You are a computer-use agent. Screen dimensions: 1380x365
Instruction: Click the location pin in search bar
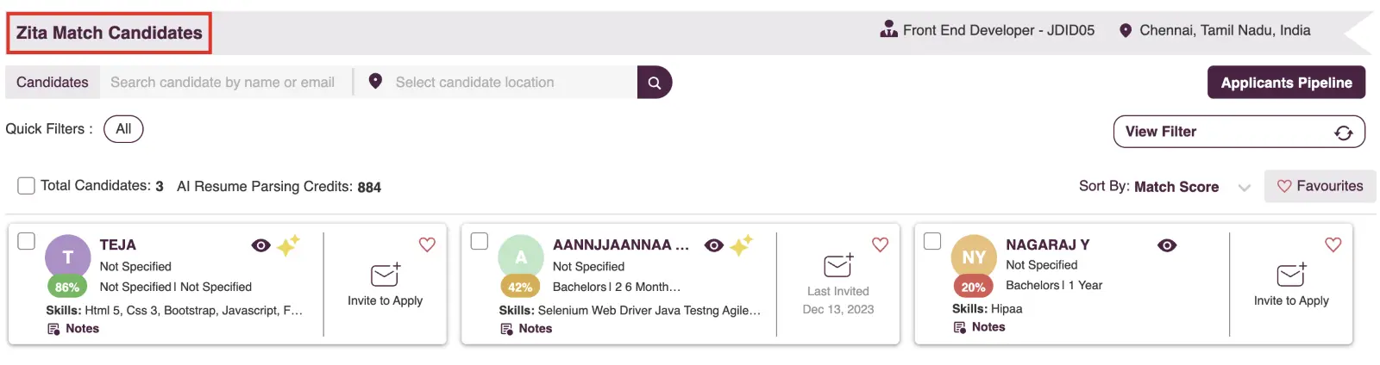click(375, 81)
